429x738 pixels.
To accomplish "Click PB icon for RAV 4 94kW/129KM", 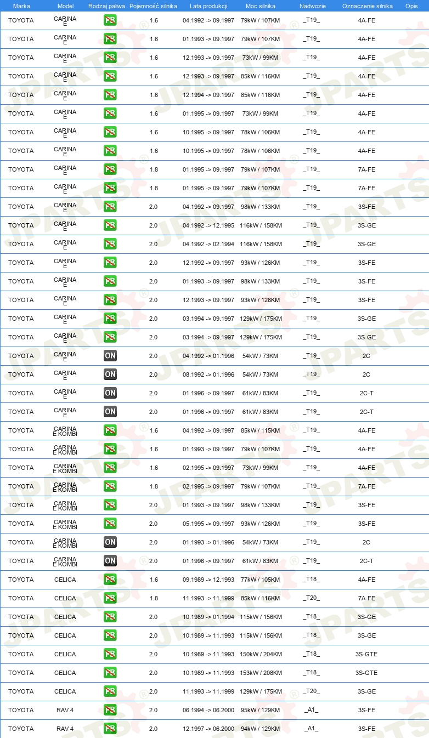I will (110, 729).
